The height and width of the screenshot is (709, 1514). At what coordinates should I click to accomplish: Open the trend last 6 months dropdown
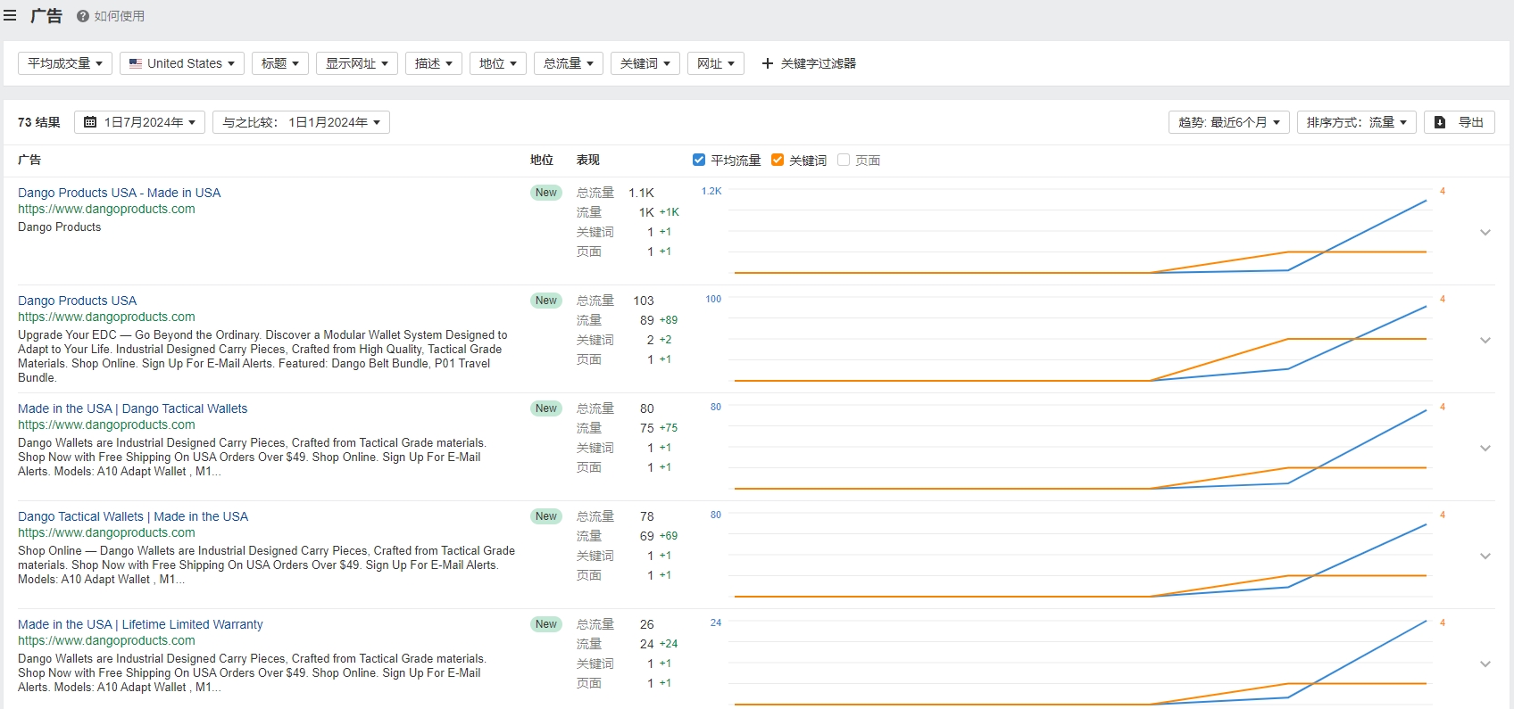click(x=1228, y=122)
